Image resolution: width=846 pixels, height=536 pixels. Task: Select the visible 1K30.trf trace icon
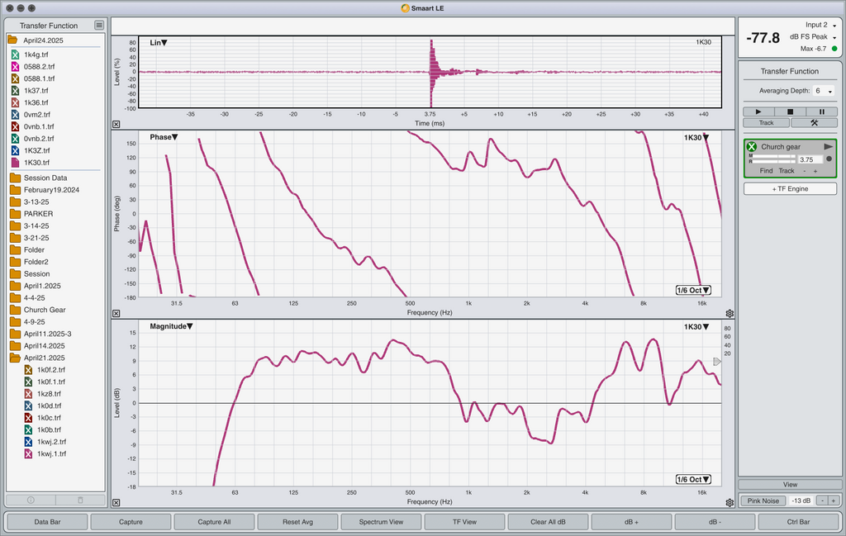coord(15,163)
